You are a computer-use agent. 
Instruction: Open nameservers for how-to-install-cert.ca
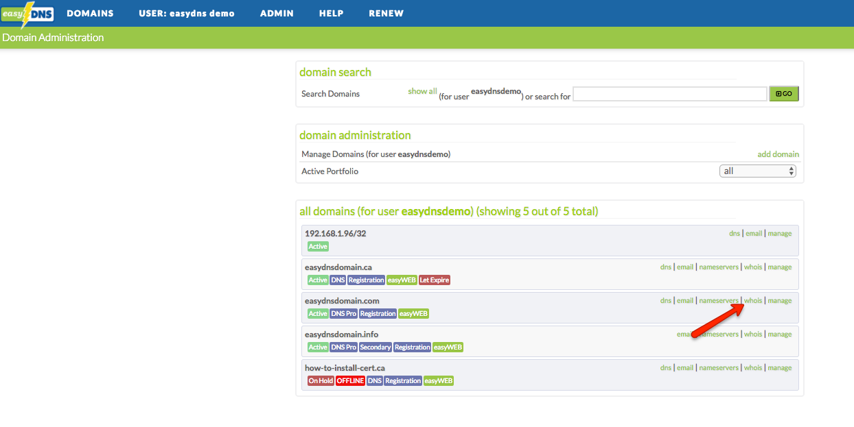pos(719,368)
